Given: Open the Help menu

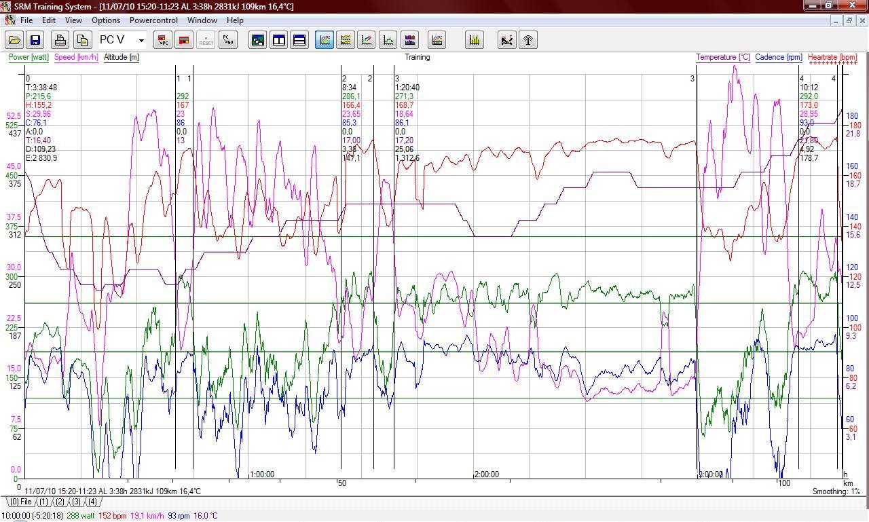Looking at the screenshot, I should 235,20.
